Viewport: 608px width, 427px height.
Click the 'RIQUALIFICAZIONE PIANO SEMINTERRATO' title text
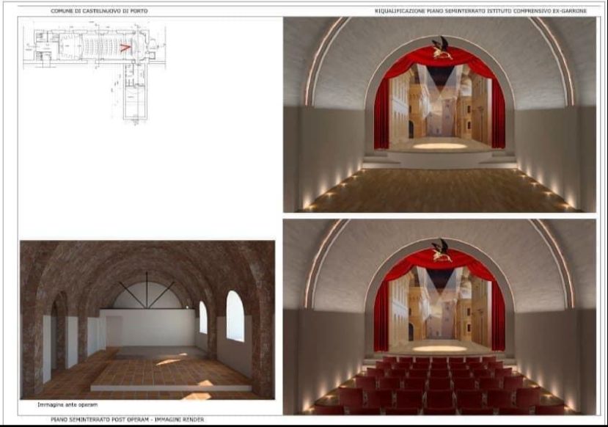480,11
